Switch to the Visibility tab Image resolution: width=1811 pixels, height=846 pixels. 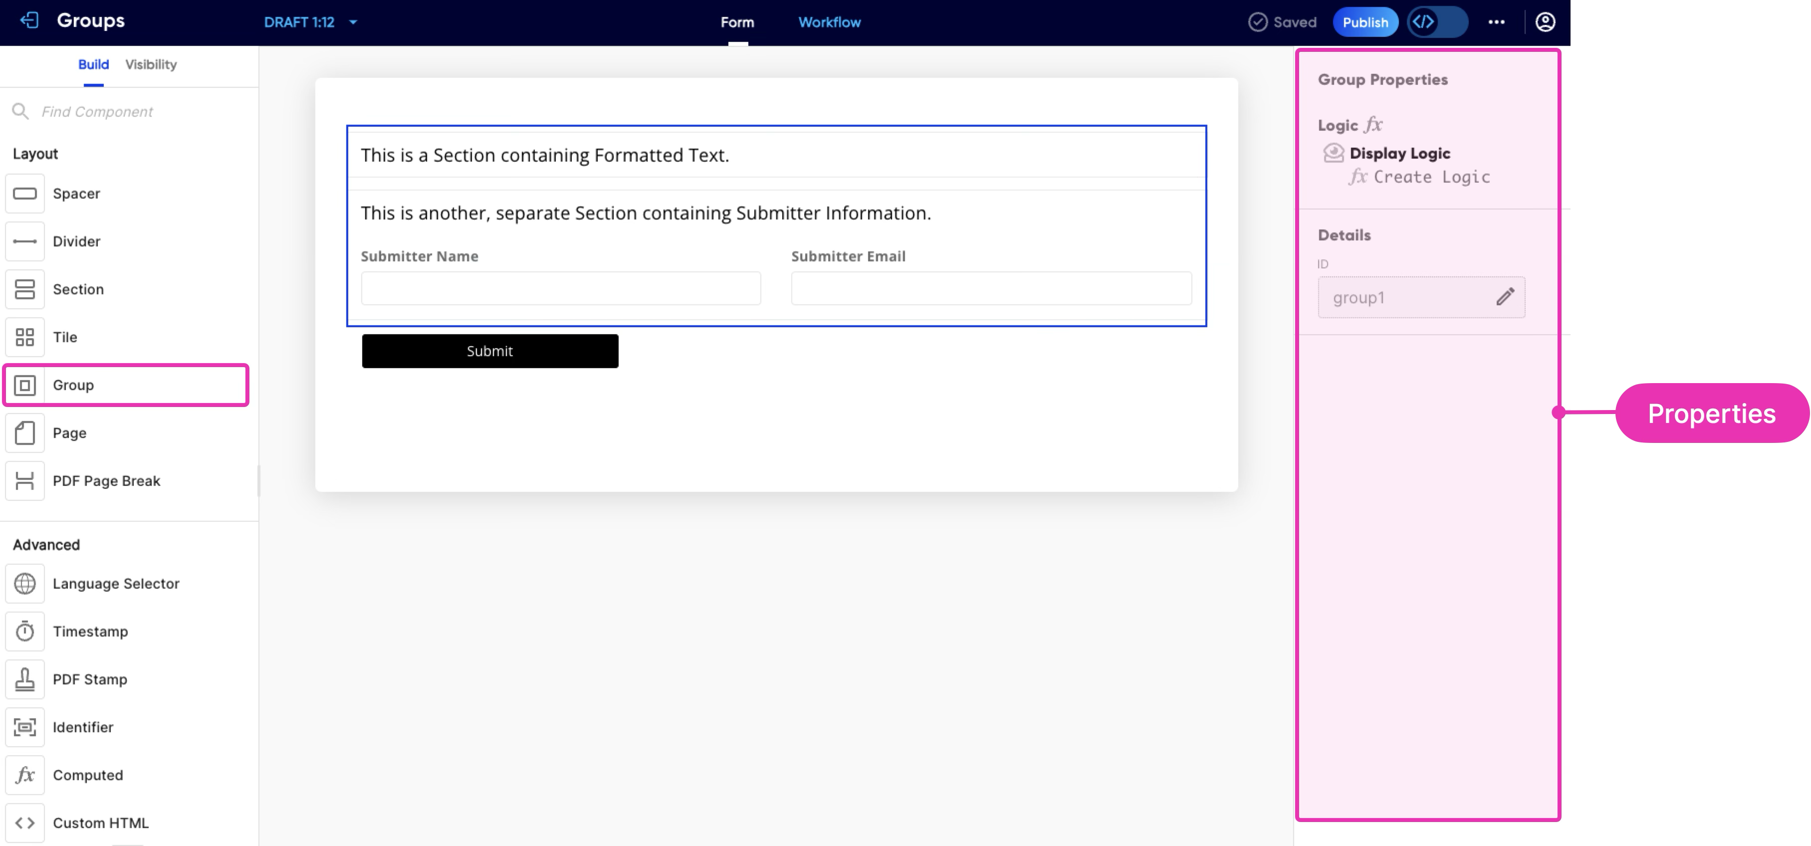click(x=151, y=64)
